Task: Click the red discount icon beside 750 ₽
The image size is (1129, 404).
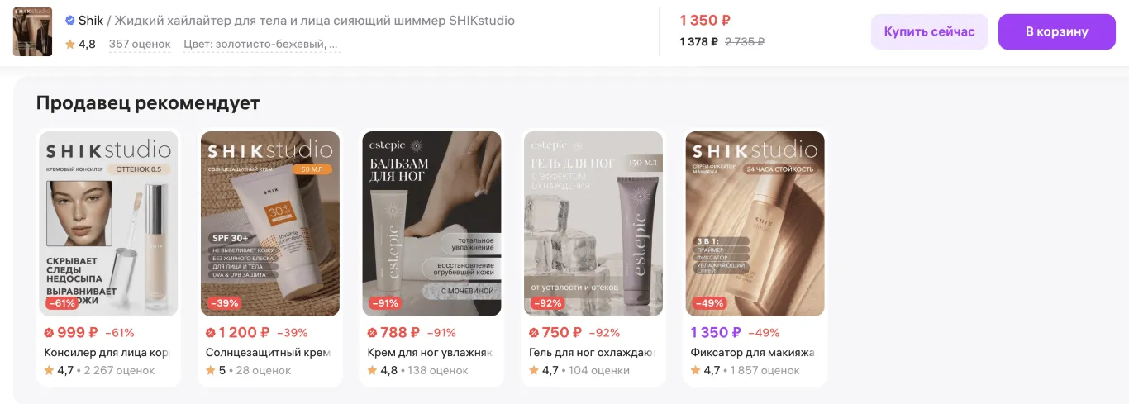Action: (534, 333)
